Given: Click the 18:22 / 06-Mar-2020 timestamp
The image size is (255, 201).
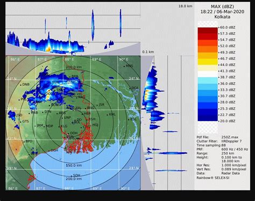Looking at the screenshot, I should click(x=222, y=12).
